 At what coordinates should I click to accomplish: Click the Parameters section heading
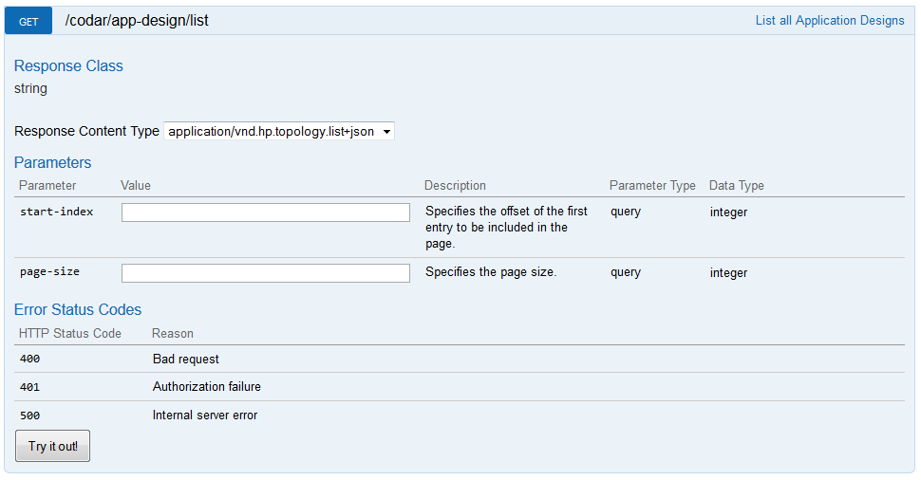[53, 162]
